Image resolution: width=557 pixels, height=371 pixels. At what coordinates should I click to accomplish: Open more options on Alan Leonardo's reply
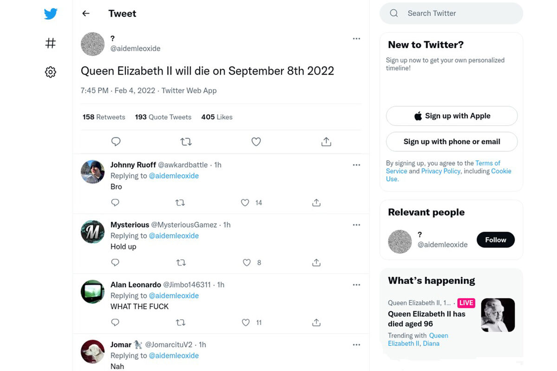coord(356,285)
